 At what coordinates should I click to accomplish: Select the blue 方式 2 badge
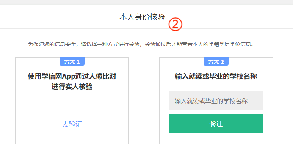click(x=216, y=62)
